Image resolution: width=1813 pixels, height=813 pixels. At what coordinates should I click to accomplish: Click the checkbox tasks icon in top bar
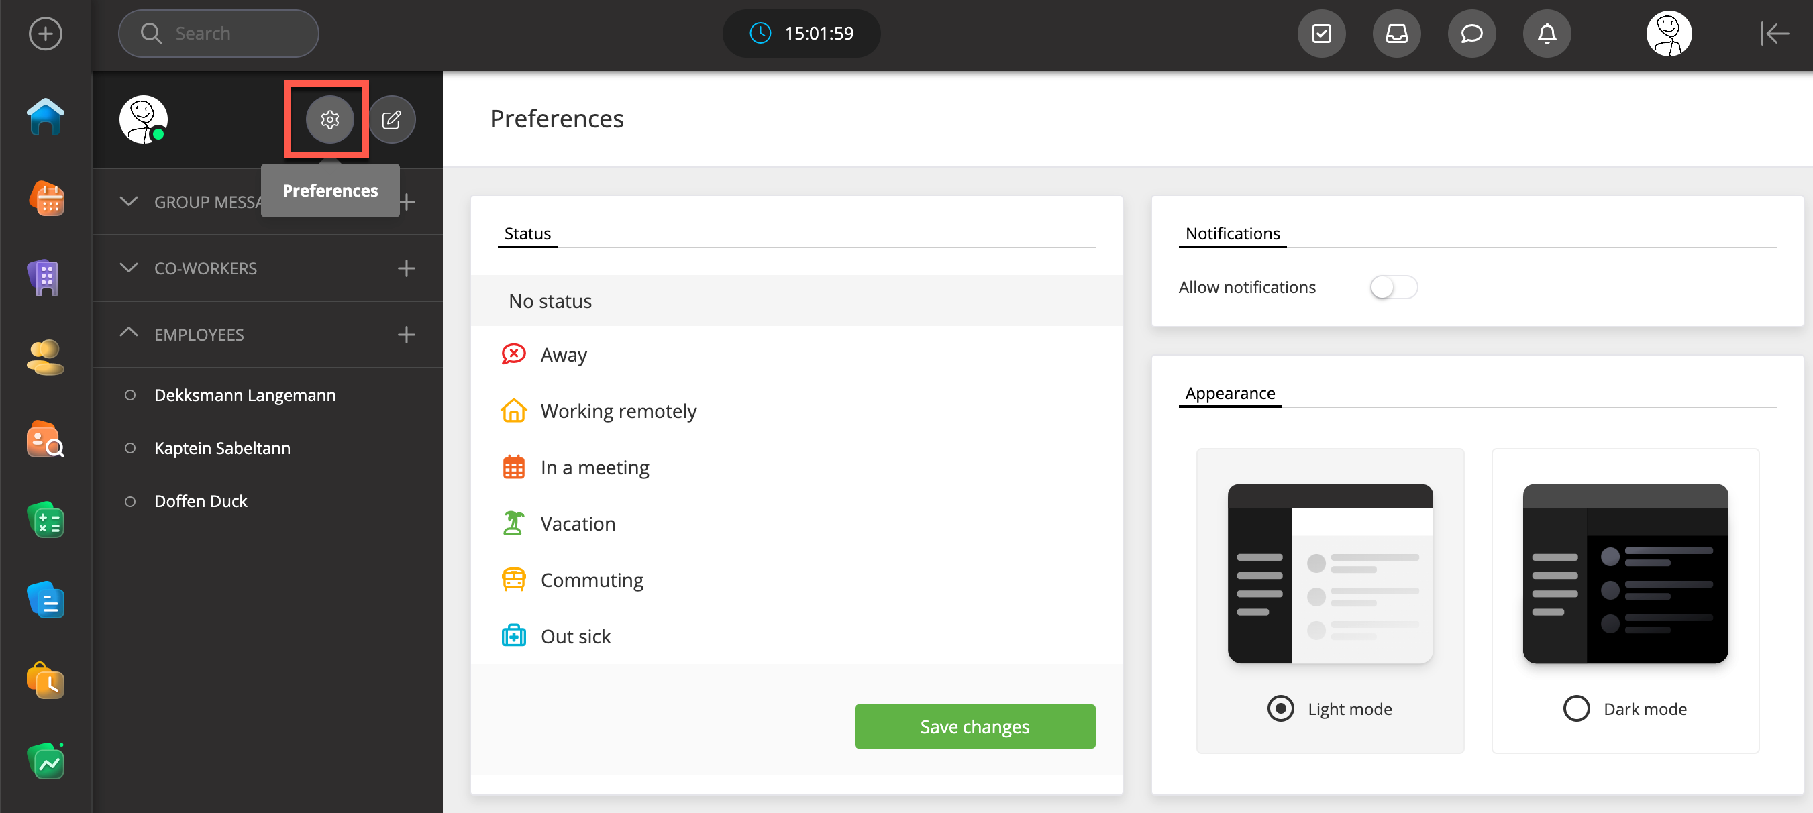pyautogui.click(x=1321, y=34)
